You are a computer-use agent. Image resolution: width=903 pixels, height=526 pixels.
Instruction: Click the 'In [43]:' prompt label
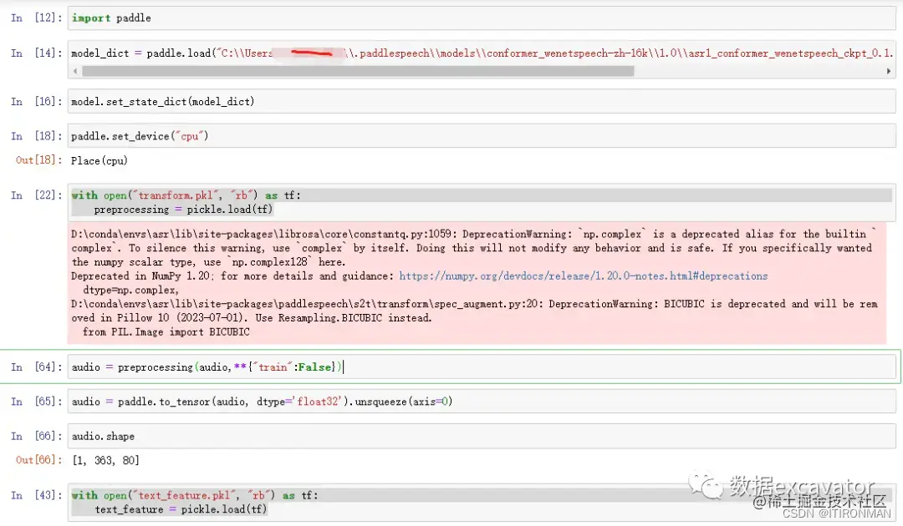(36, 495)
